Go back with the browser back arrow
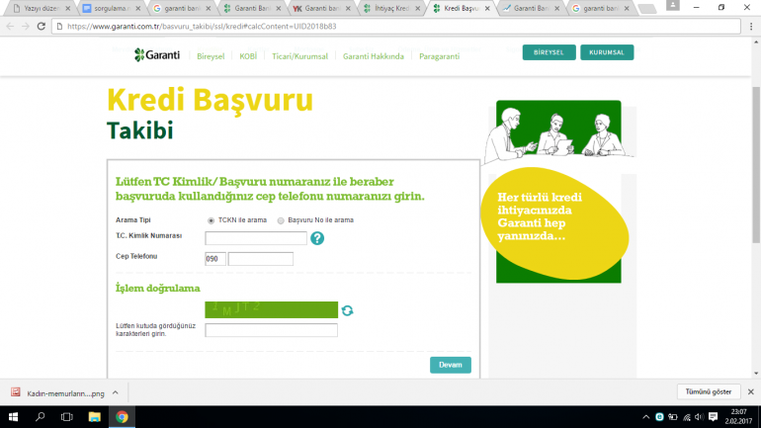 10,27
